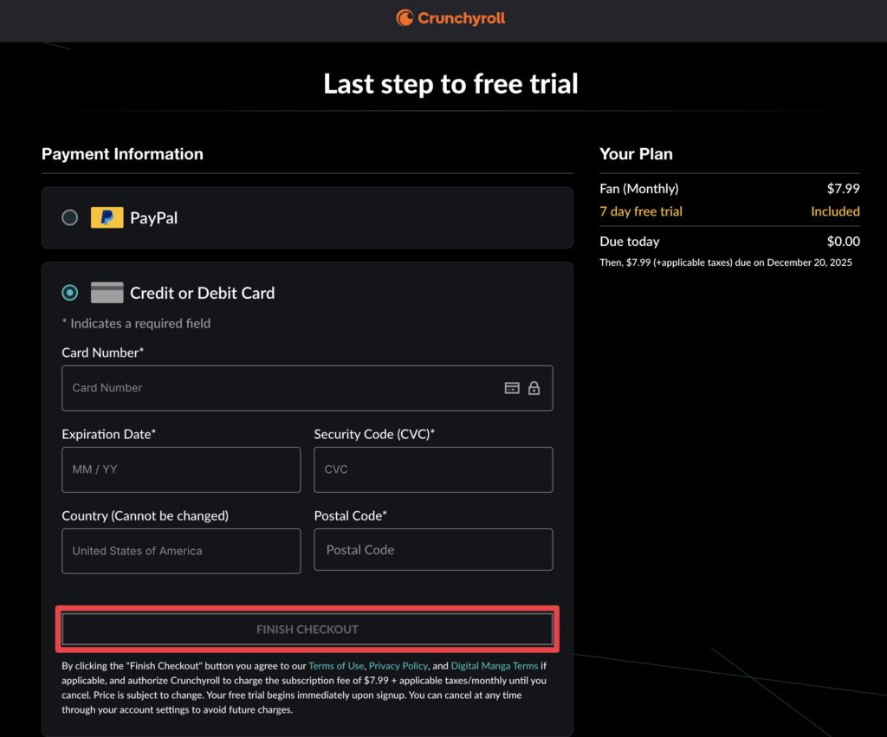
Task: Click the padlock icon in Card Number field
Action: pos(534,388)
